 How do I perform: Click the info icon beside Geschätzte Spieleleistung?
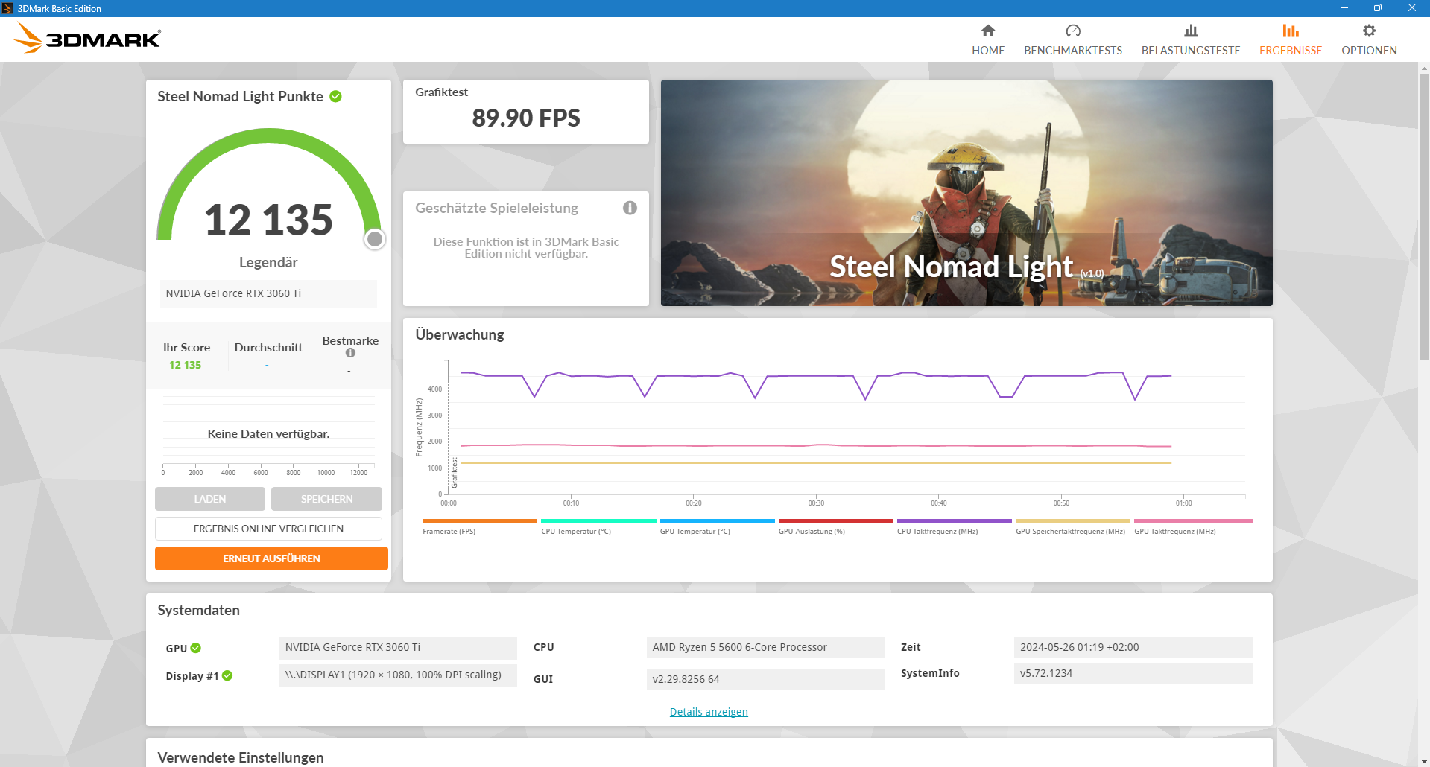click(x=630, y=208)
